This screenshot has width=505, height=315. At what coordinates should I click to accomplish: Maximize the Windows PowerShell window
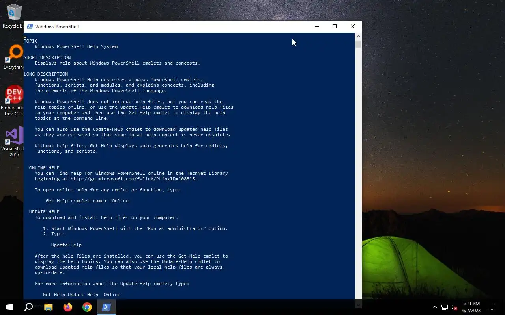pos(335,26)
